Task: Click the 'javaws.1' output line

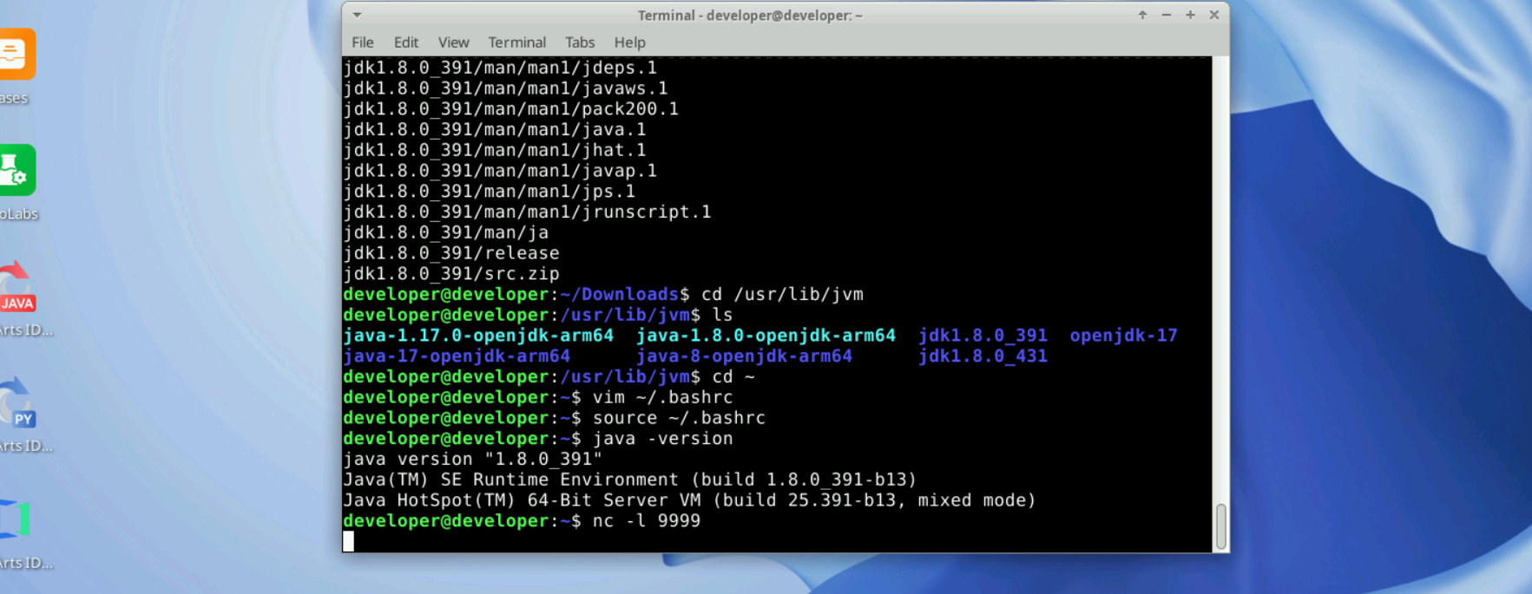Action: (x=505, y=88)
